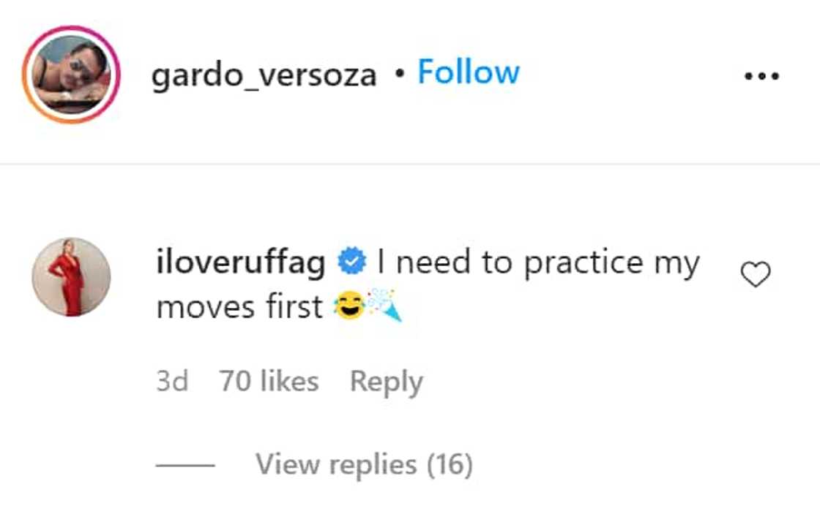The height and width of the screenshot is (522, 820).
Task: Follow the gardo_versoza account
Action: tap(468, 72)
